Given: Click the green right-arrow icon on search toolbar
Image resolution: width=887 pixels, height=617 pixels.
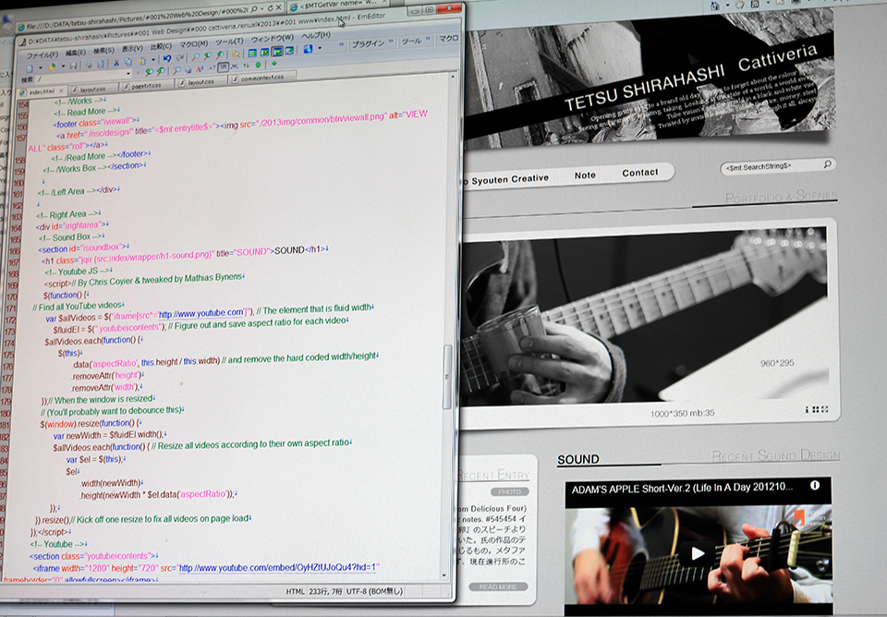Looking at the screenshot, I should click(274, 64).
